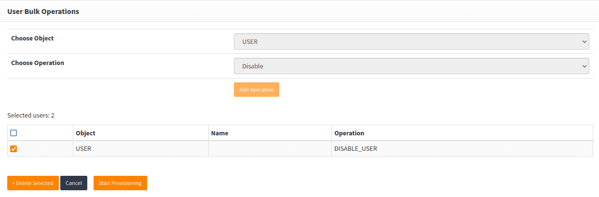Click the chevron arrow on the Disable select
Viewport: 599px width, 197px height.
pyautogui.click(x=584, y=66)
